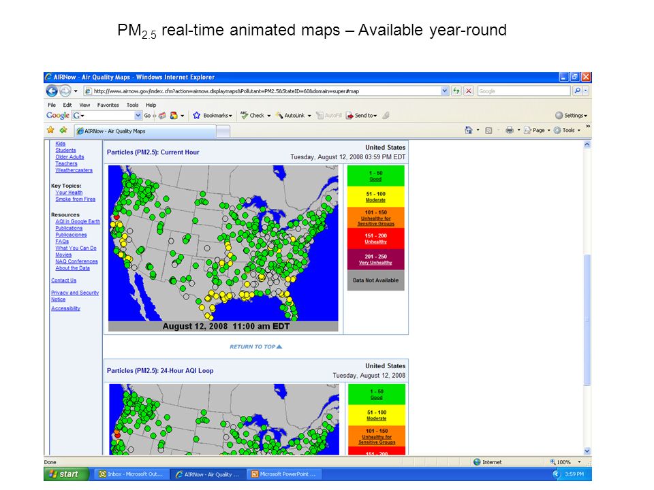654x490 pixels.
Task: Click the scroll up arrow of page scrollbar
Action: pos(587,144)
